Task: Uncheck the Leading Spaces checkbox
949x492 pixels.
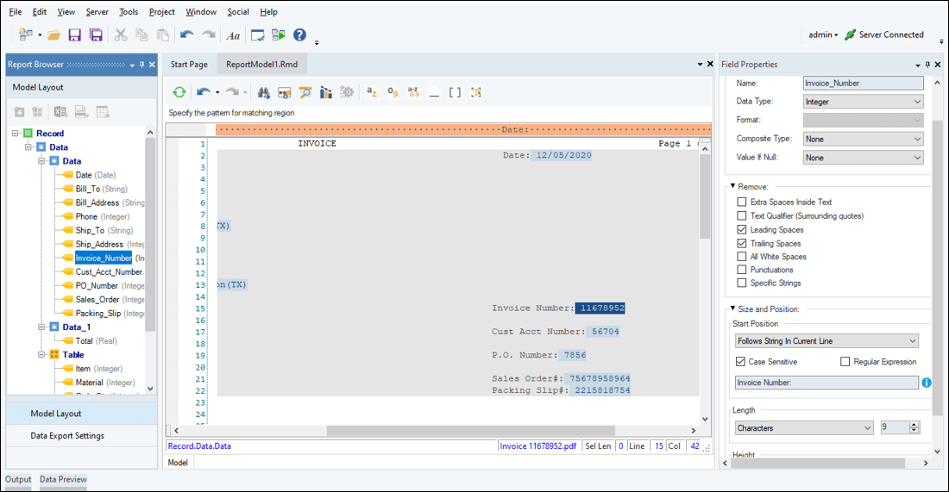Action: (x=742, y=230)
